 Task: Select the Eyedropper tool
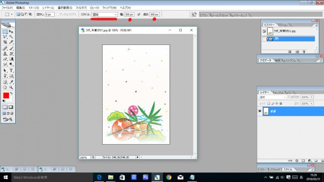(11, 82)
